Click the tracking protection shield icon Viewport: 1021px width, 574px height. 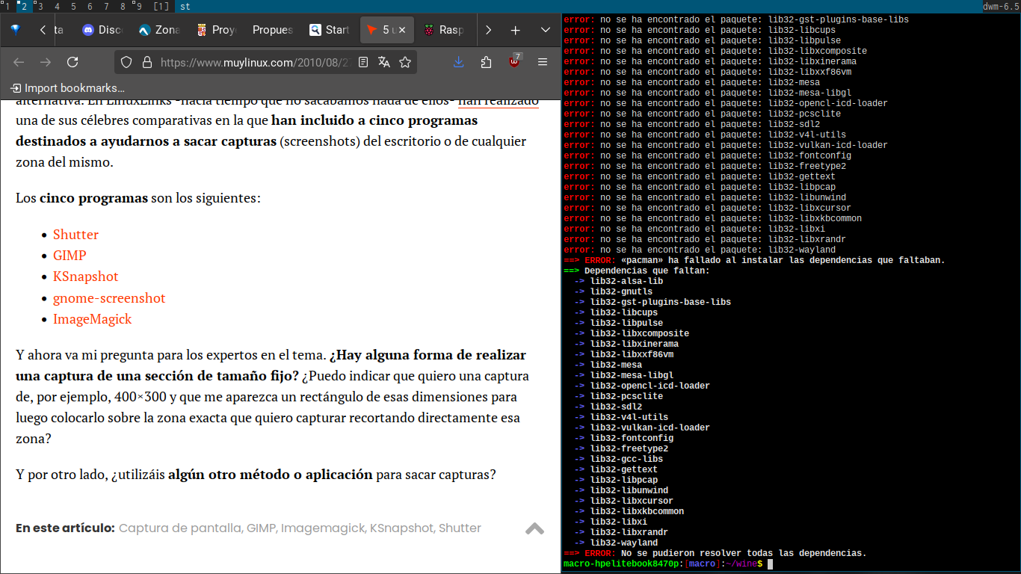point(126,62)
